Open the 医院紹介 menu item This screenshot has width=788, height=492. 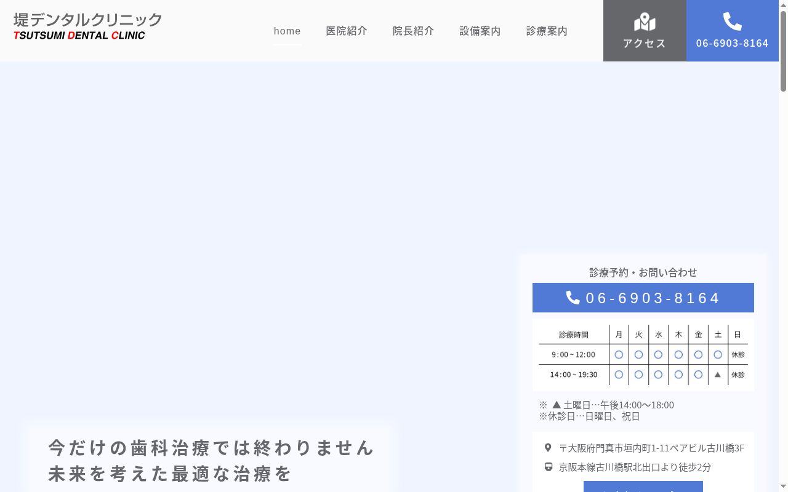click(347, 31)
